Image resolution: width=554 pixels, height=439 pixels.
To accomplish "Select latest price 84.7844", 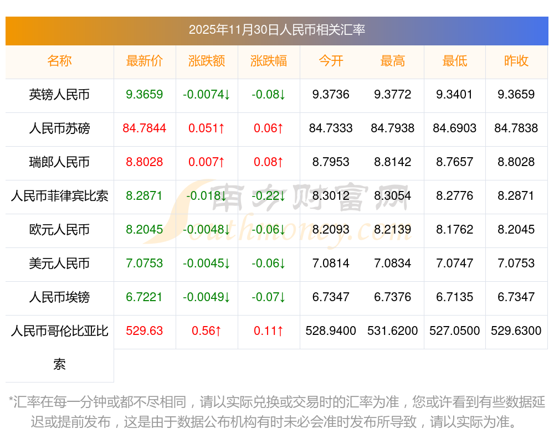I will point(144,128).
